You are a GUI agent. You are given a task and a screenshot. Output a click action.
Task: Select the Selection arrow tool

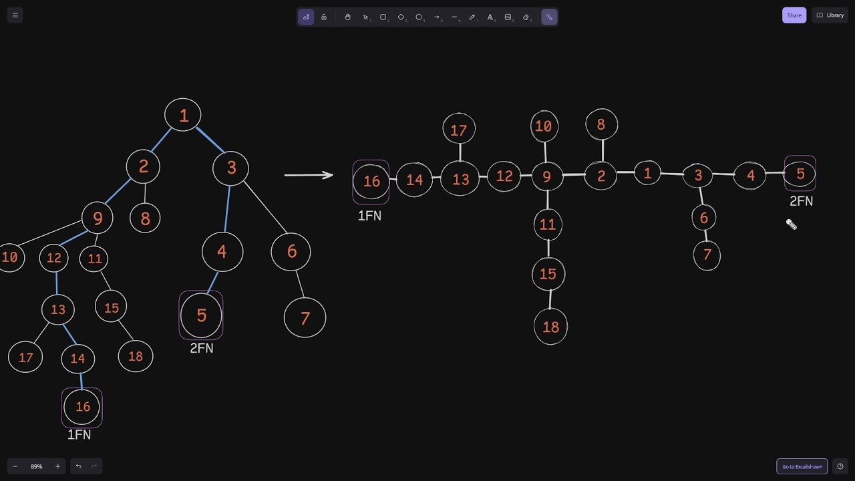[x=365, y=17]
